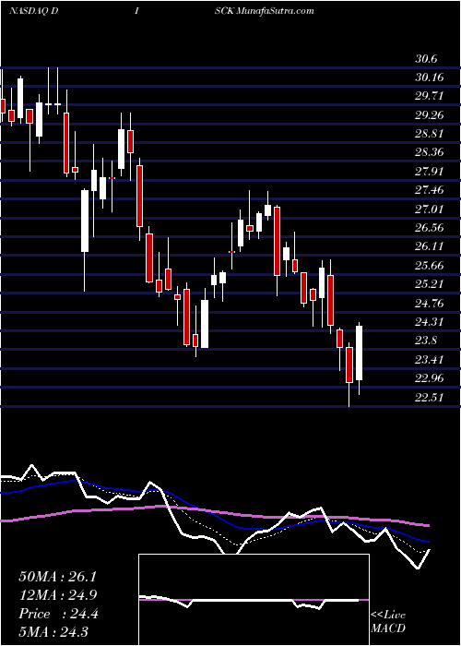Click the 27.01 price axis label
Viewport: 461px width, 646px height.
click(x=429, y=209)
